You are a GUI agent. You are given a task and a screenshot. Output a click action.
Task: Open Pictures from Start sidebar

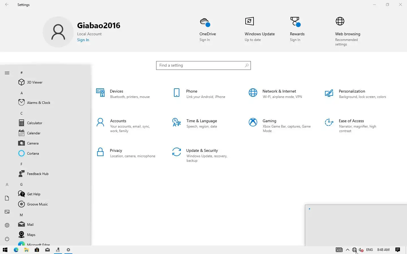7,212
